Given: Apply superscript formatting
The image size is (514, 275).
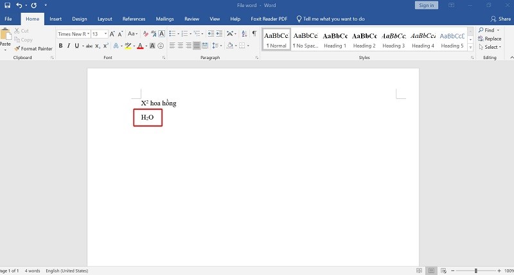Looking at the screenshot, I should pos(105,46).
